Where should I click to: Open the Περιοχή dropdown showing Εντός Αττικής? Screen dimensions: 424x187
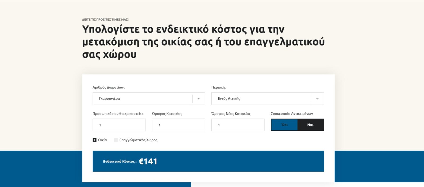268,99
